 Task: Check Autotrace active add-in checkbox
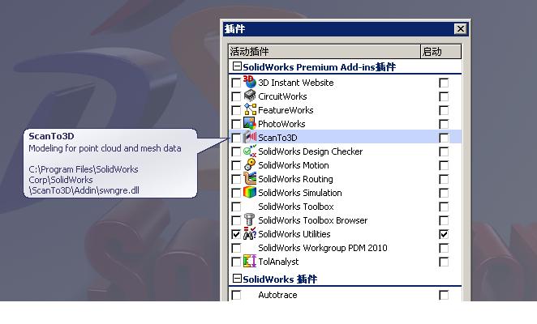click(x=236, y=295)
